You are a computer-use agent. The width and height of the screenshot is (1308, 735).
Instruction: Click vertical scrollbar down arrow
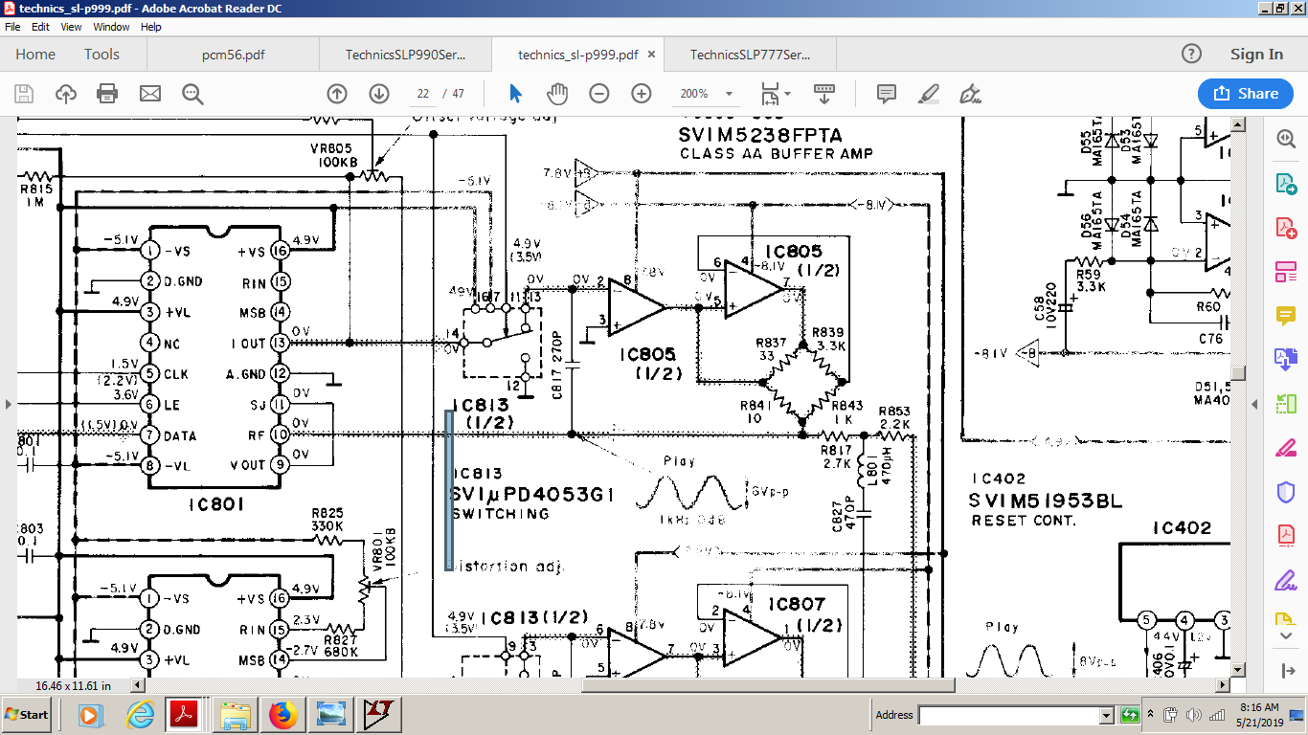pyautogui.click(x=1239, y=670)
